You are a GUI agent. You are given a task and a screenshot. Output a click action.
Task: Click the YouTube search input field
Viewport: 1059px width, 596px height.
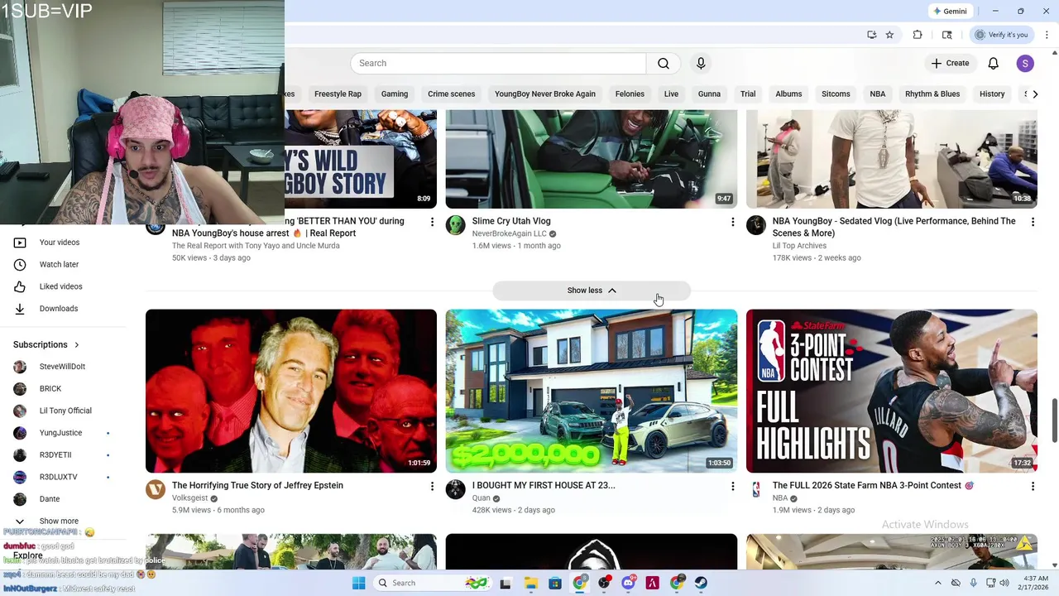pyautogui.click(x=498, y=63)
